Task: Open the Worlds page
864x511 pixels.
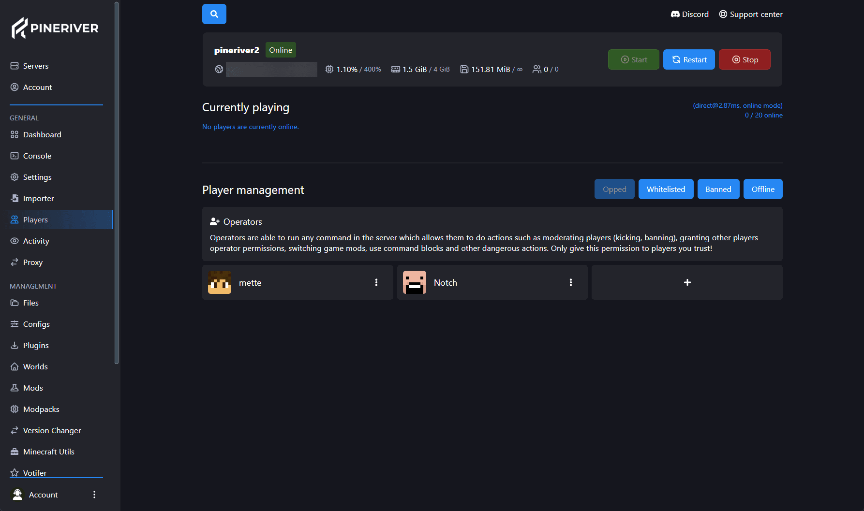Action: click(56, 366)
